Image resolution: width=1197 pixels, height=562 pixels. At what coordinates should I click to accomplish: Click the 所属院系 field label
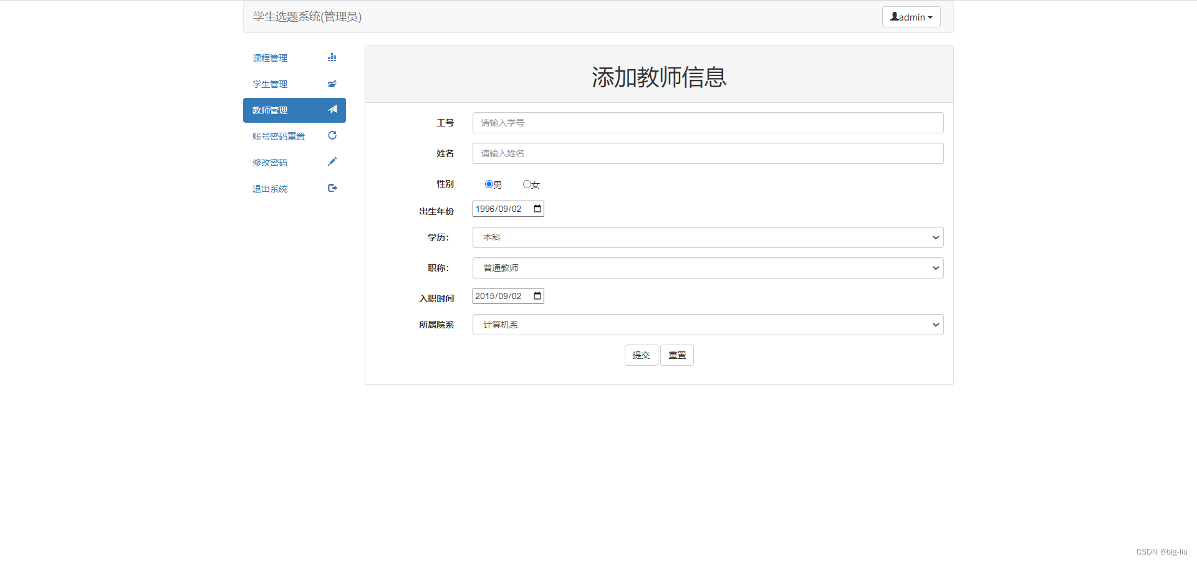[x=436, y=325]
